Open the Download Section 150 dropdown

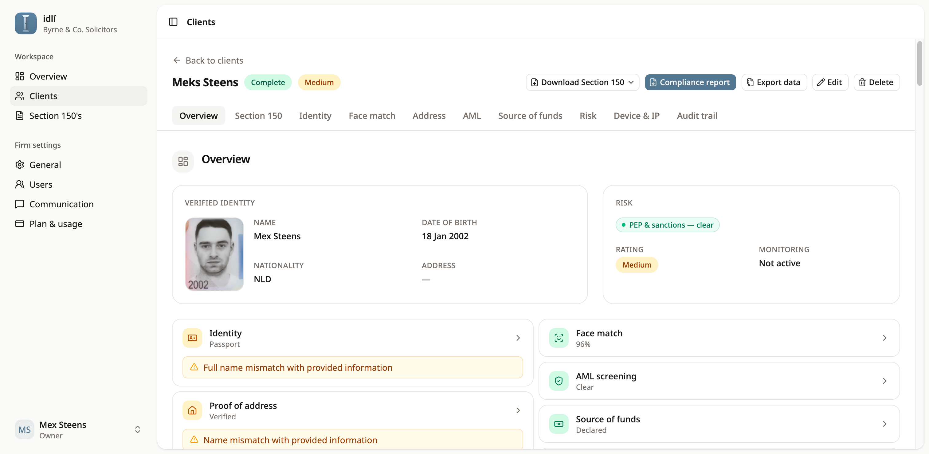tap(582, 82)
